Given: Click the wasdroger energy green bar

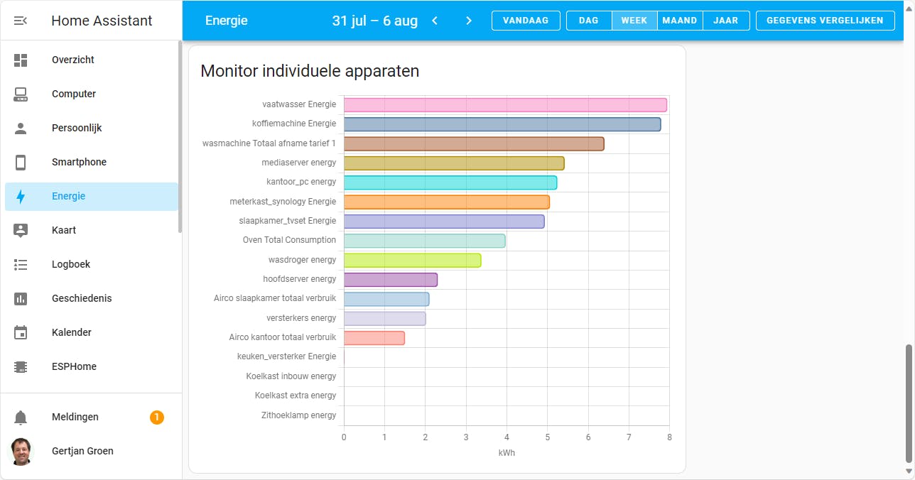Looking at the screenshot, I should click(x=413, y=261).
